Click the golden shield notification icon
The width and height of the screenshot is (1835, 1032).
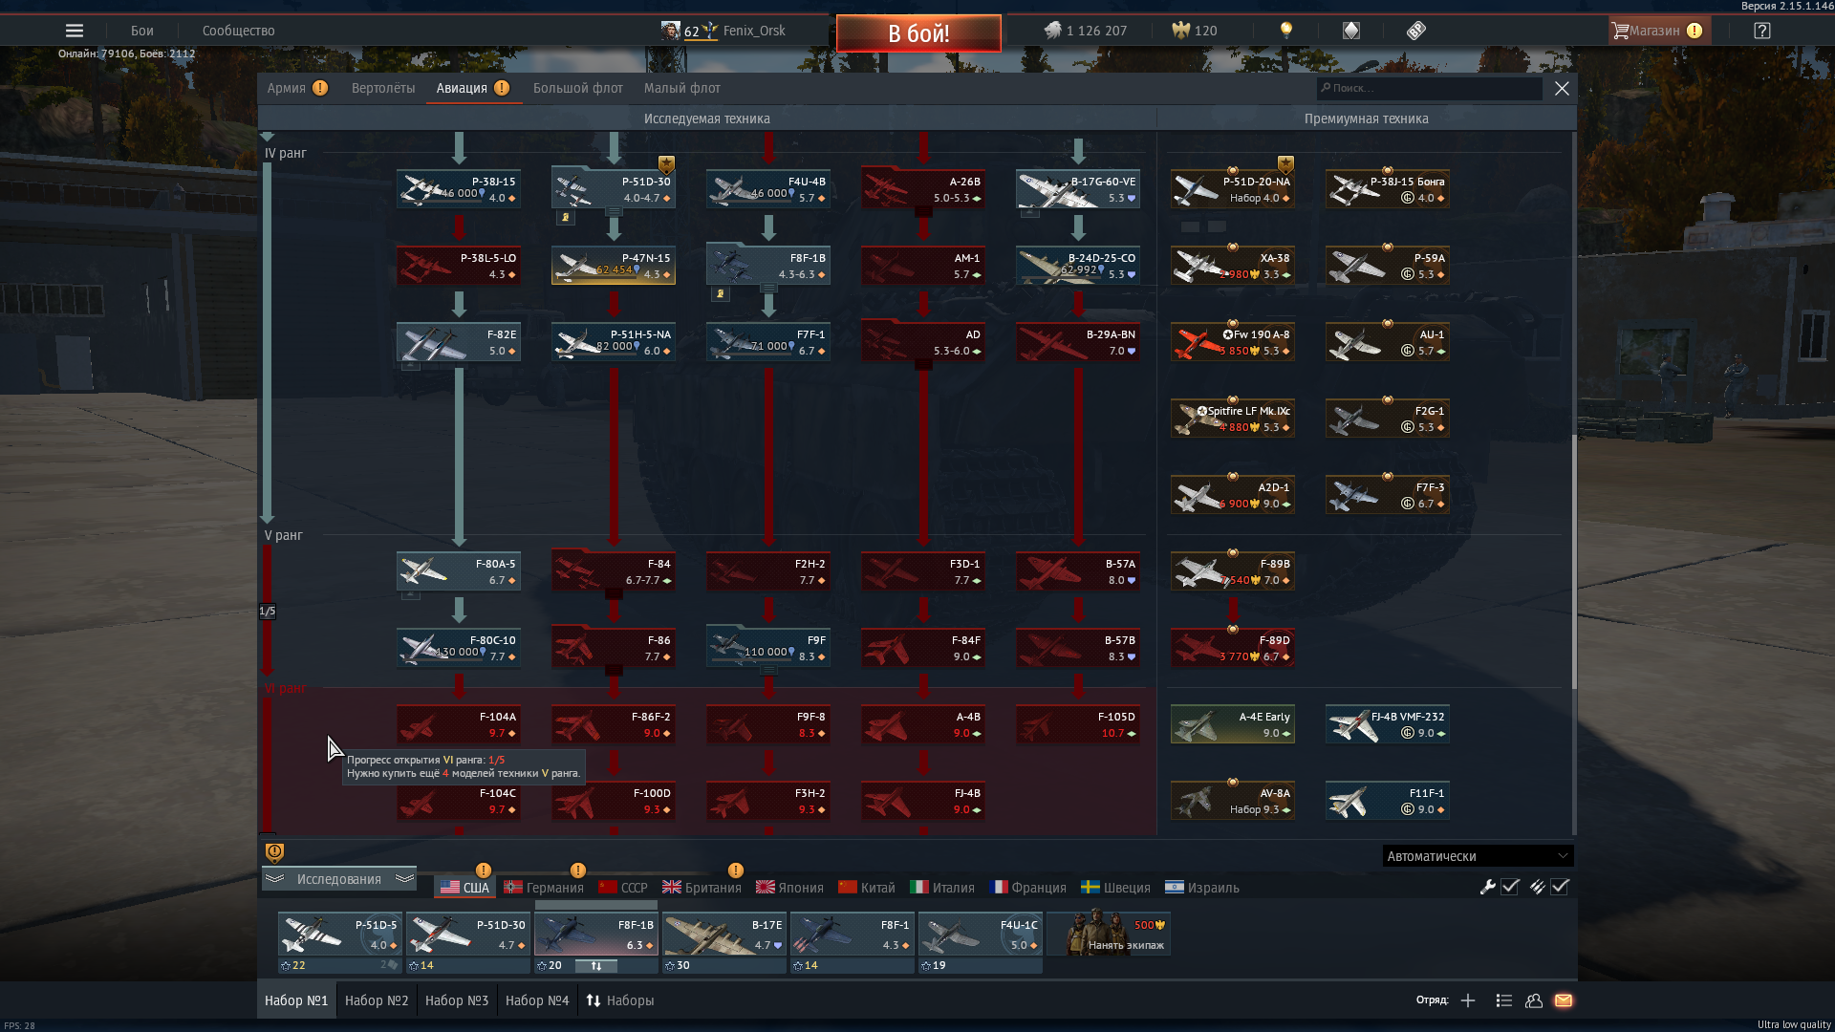(x=274, y=852)
